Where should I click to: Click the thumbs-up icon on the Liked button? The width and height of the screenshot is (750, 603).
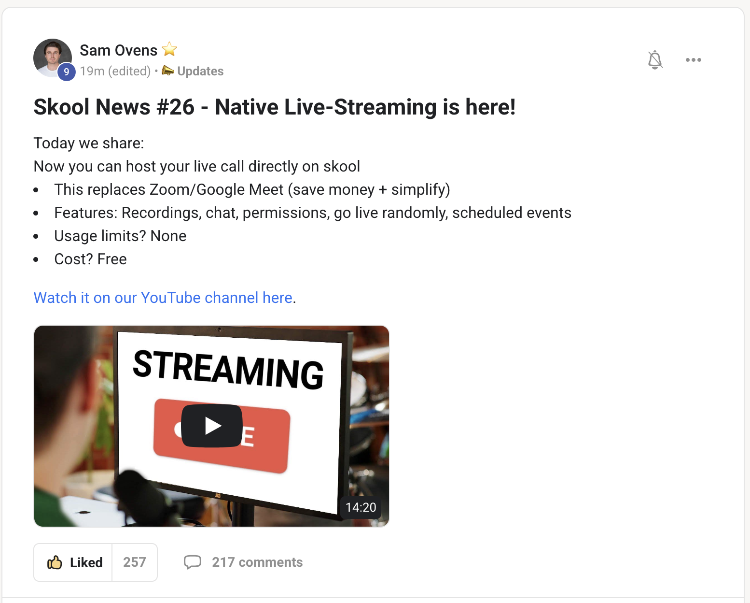pyautogui.click(x=55, y=562)
